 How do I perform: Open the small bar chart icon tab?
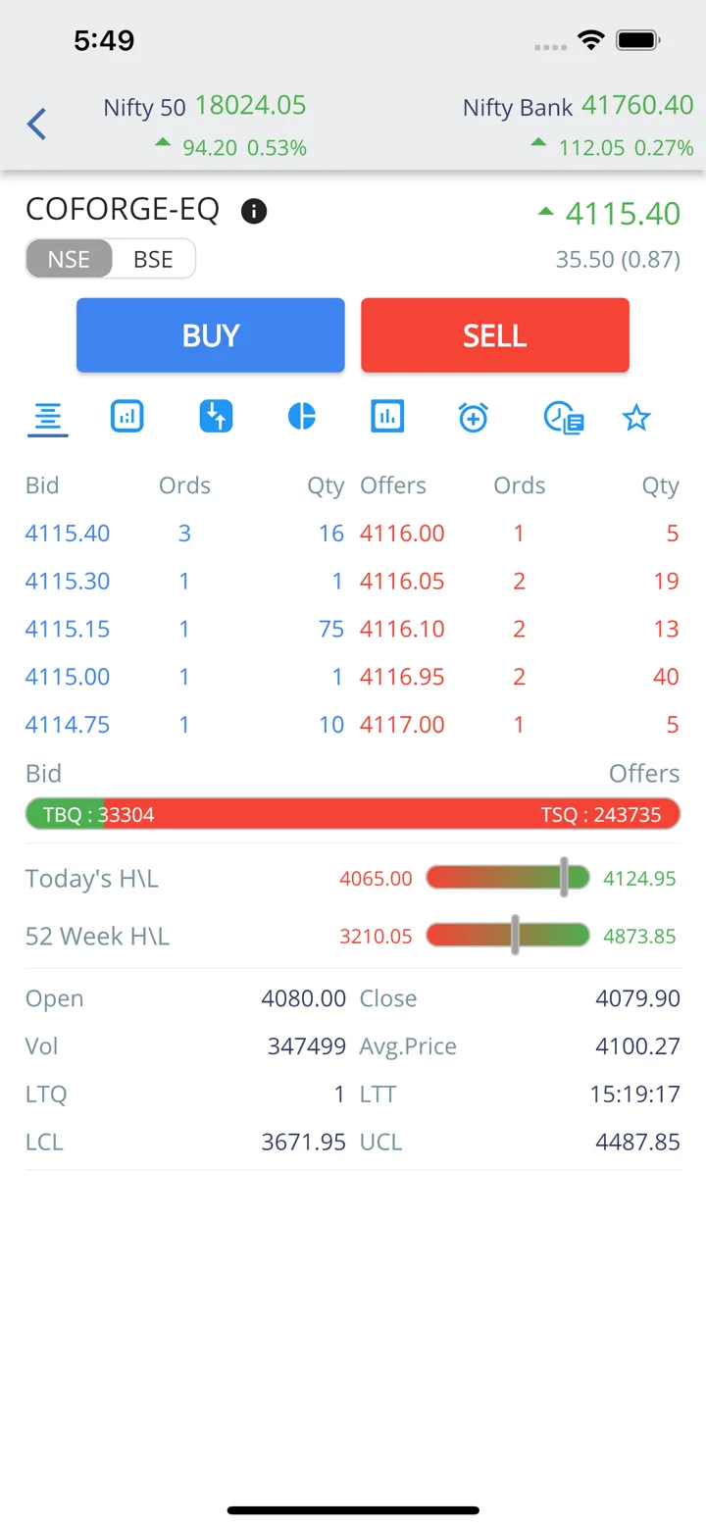(x=127, y=417)
